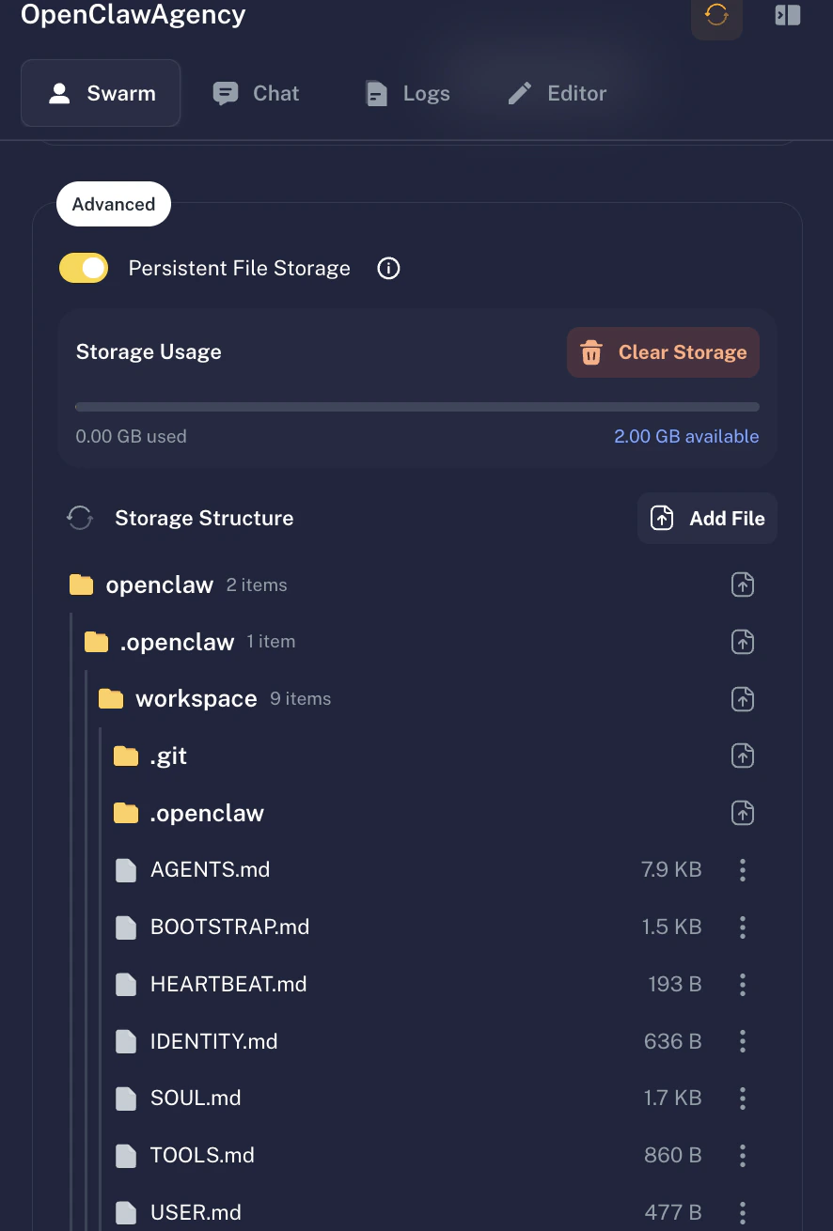Disable Persistent File Storage
The width and height of the screenshot is (833, 1231).
tap(84, 268)
